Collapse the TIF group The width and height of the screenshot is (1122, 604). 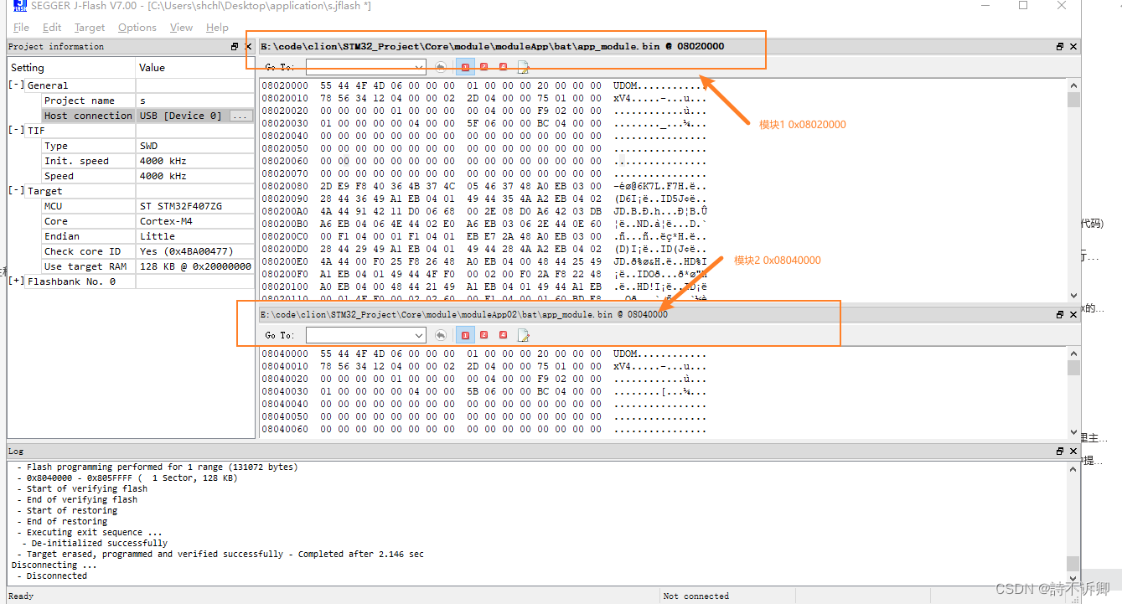click(x=16, y=131)
